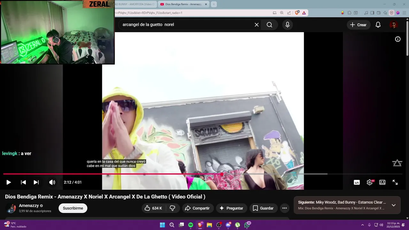Seek on the red video progress bar
The width and height of the screenshot is (409, 230).
coord(203,174)
